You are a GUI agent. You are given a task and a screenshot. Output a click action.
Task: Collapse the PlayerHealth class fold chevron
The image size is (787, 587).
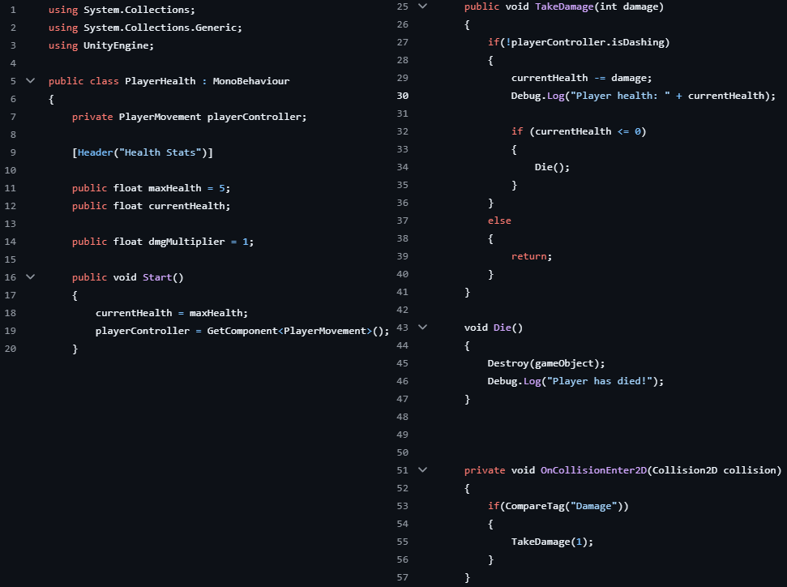[x=31, y=80]
